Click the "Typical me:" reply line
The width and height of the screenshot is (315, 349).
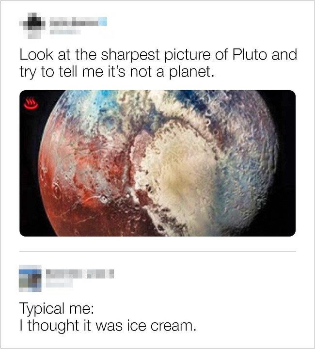tap(57, 309)
